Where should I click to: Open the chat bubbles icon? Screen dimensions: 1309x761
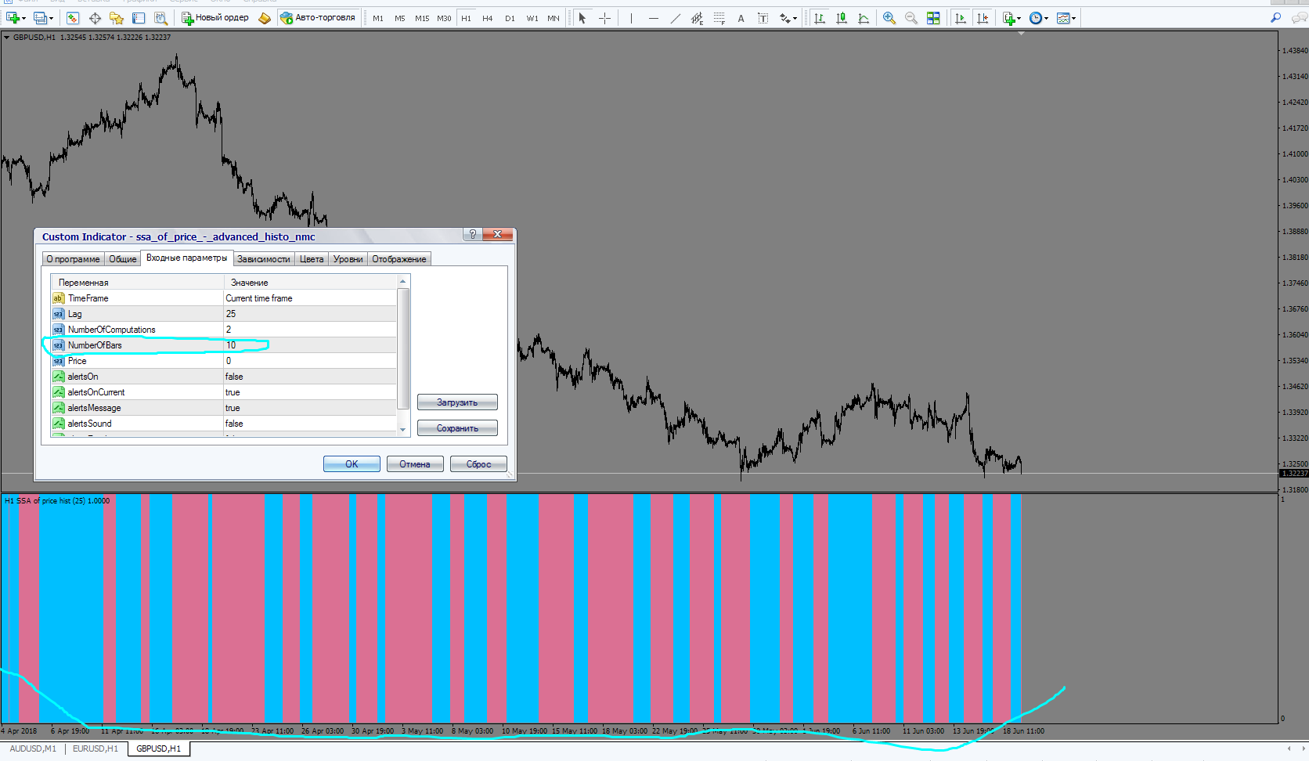1298,17
